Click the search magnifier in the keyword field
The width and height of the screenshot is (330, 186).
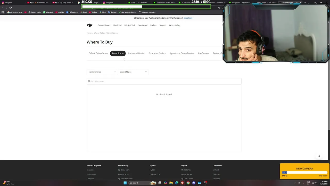point(89,81)
